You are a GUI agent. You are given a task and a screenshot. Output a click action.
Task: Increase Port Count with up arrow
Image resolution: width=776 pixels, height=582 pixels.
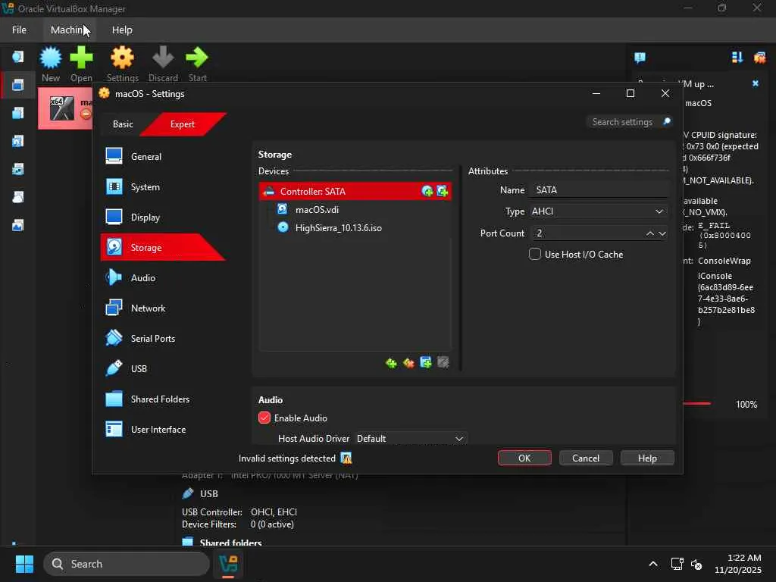pyautogui.click(x=649, y=233)
